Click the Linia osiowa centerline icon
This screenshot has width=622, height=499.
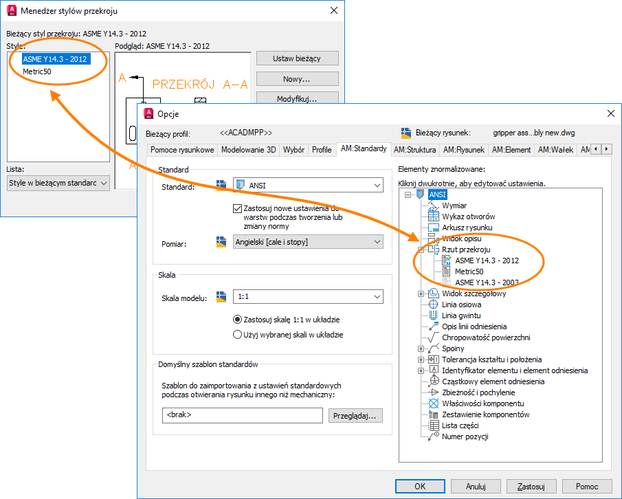coord(434,304)
